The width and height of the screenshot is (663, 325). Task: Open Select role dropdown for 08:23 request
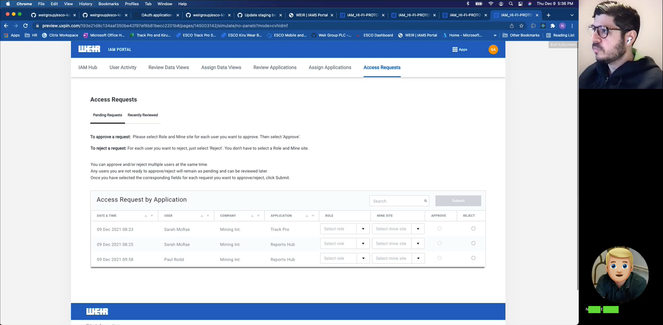coord(345,229)
